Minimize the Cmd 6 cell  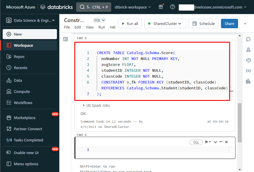(221, 142)
